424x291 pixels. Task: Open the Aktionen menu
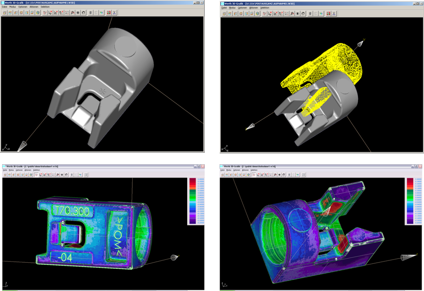(33, 7)
